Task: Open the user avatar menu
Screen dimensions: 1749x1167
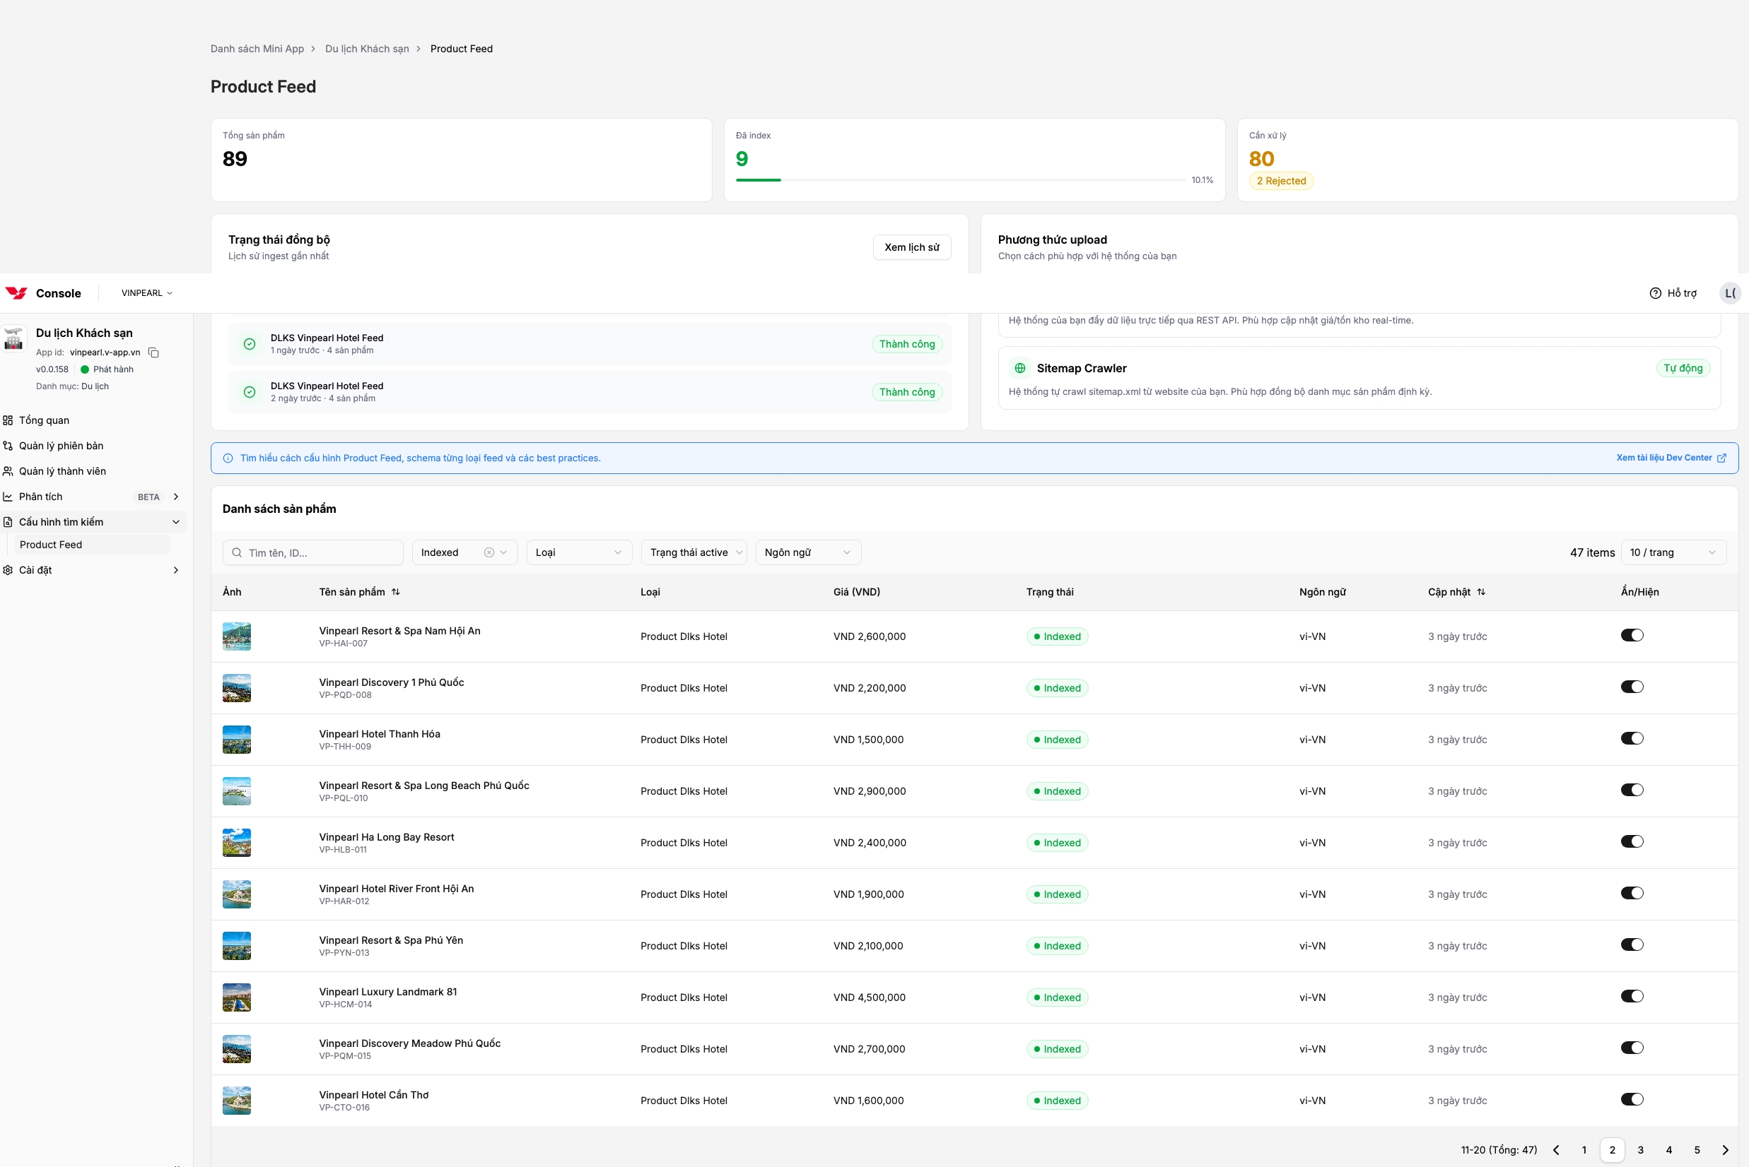Action: 1730,293
